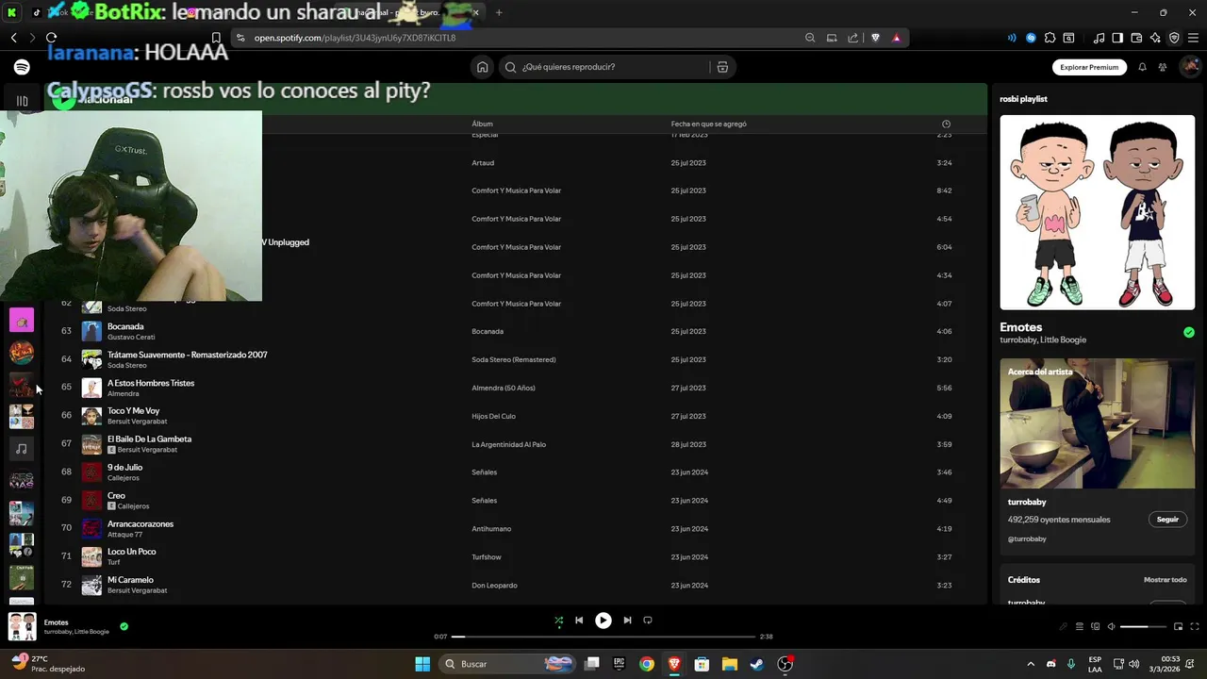Open album La Argentinidad Al Palo link
1207x679 pixels.
tap(508, 444)
